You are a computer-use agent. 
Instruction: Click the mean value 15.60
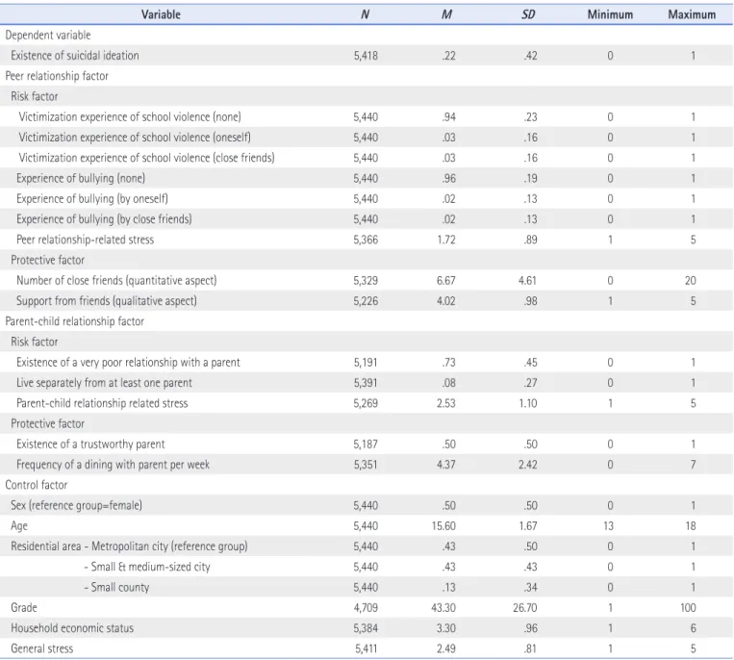click(443, 526)
